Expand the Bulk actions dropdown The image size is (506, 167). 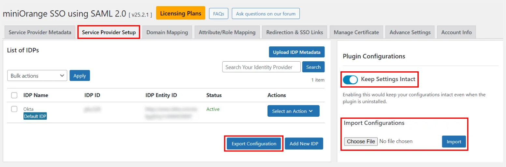click(37, 76)
